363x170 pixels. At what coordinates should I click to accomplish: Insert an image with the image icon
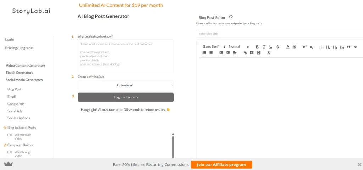coord(252,53)
